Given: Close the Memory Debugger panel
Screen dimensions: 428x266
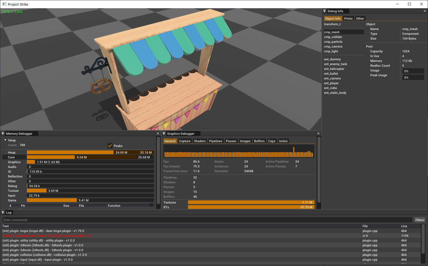Looking at the screenshot, I should coord(158,133).
